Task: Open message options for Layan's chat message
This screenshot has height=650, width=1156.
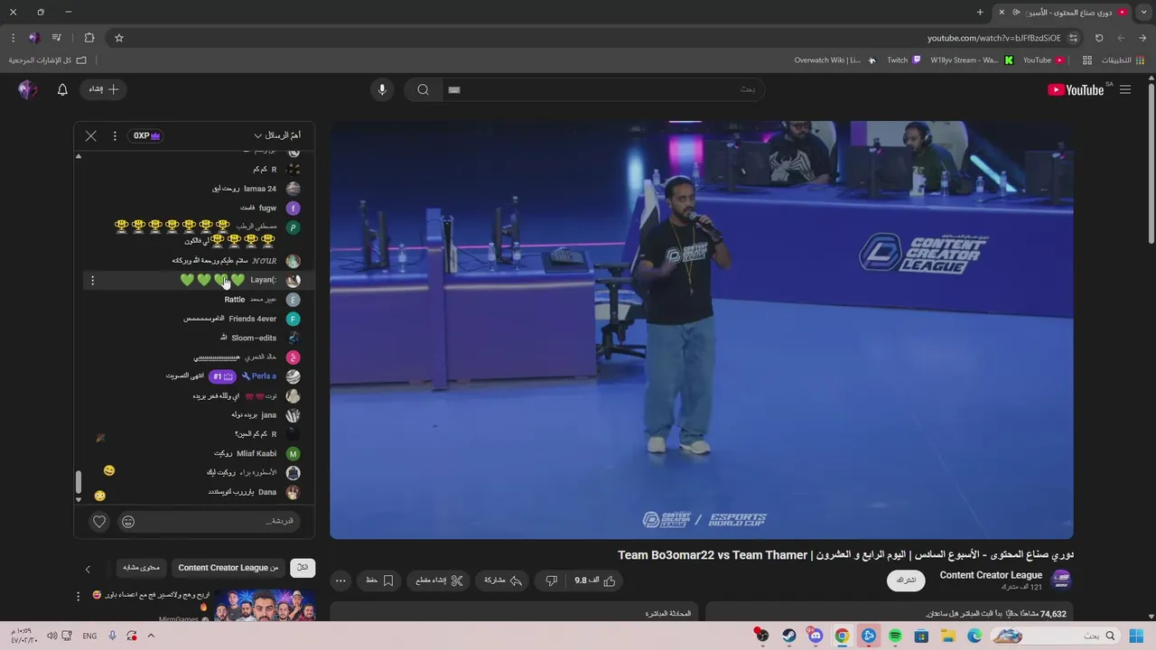Action: pos(92,280)
